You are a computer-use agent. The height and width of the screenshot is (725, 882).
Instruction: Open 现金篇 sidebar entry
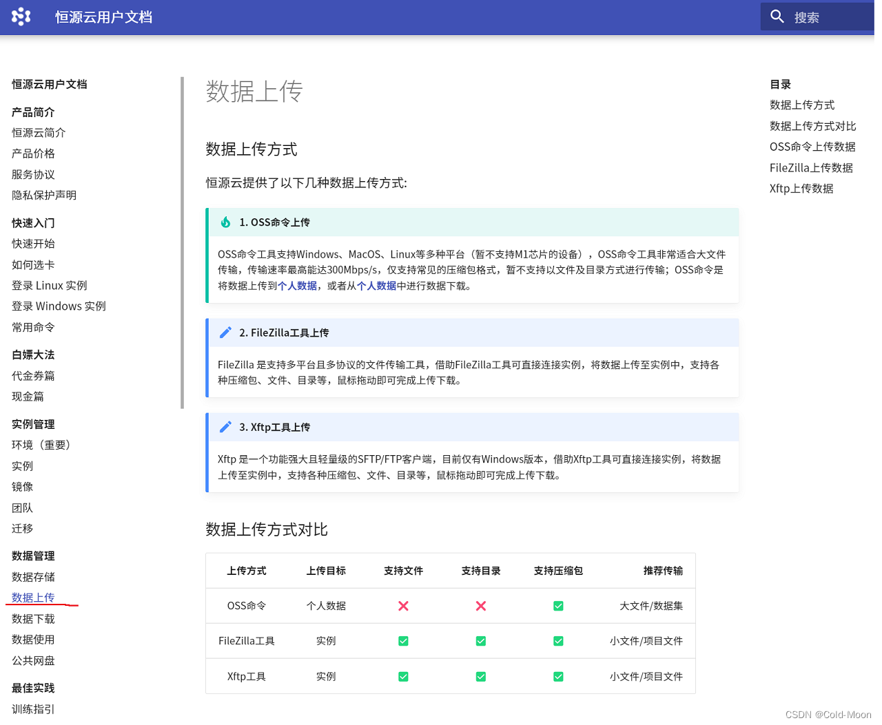pyautogui.click(x=28, y=397)
